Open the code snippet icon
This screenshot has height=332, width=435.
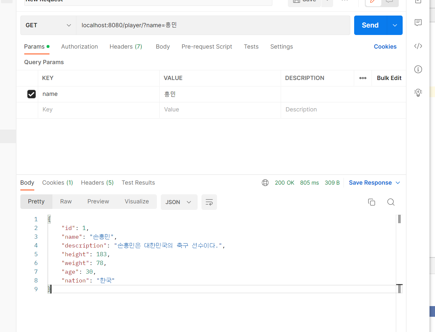(x=418, y=46)
